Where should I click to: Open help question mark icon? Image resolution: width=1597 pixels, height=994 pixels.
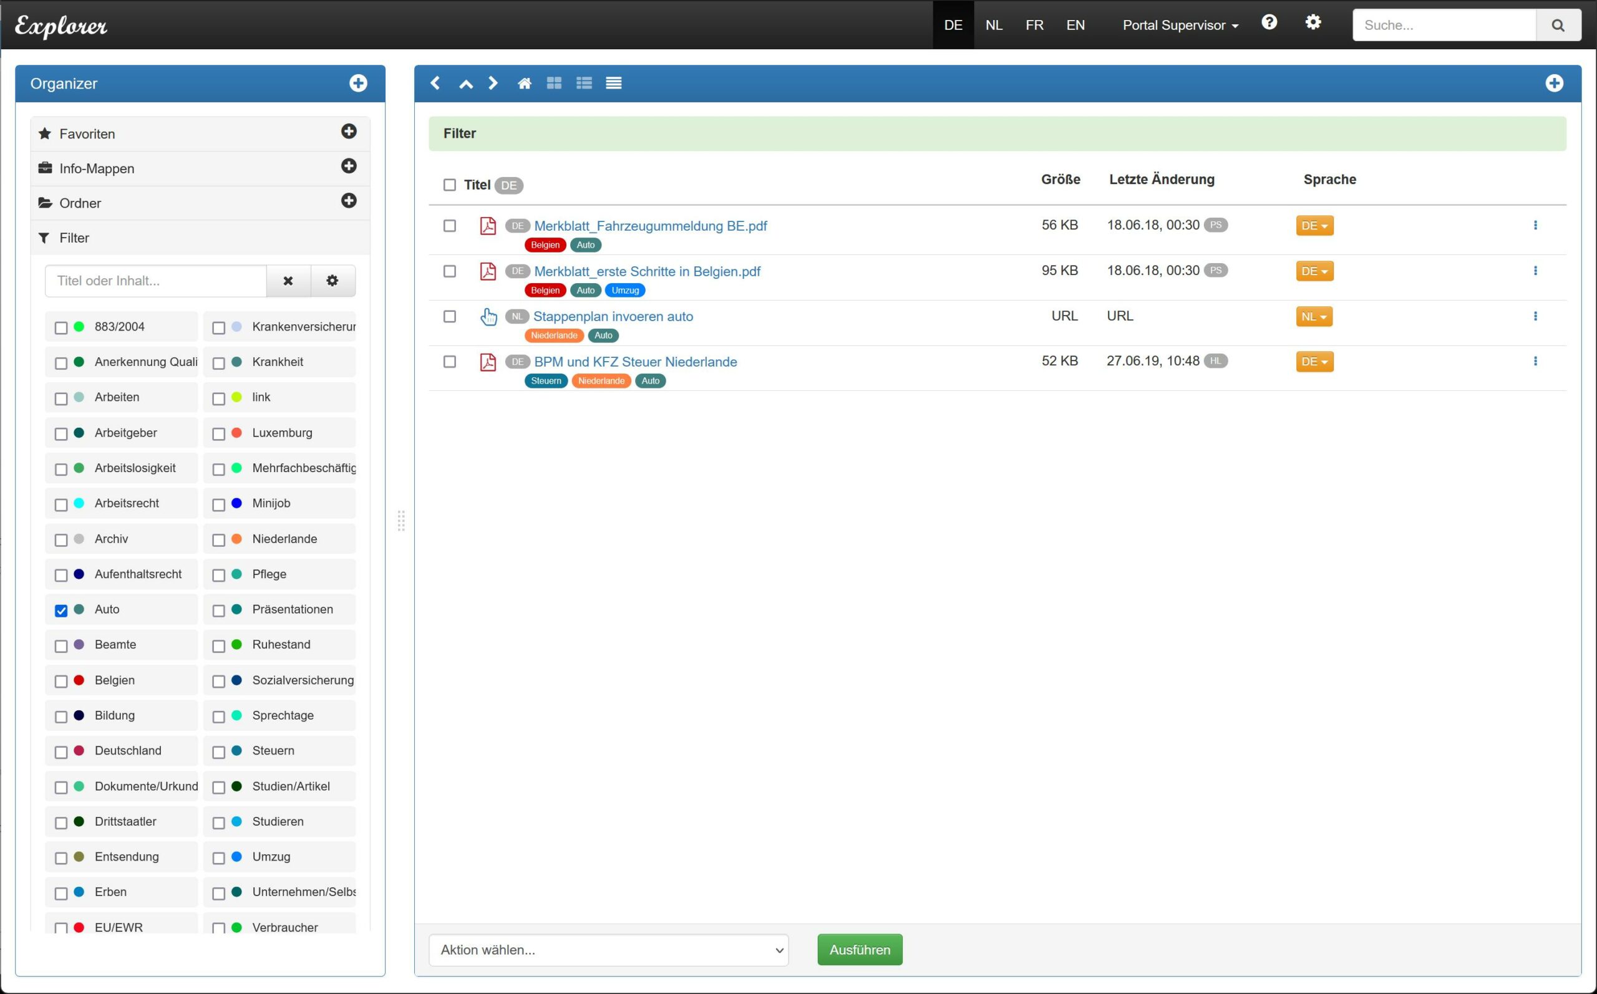pos(1269,23)
